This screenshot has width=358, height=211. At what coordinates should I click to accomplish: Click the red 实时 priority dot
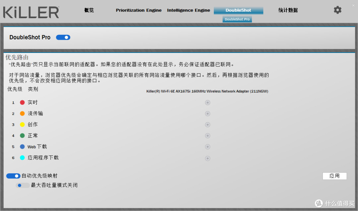23,103
